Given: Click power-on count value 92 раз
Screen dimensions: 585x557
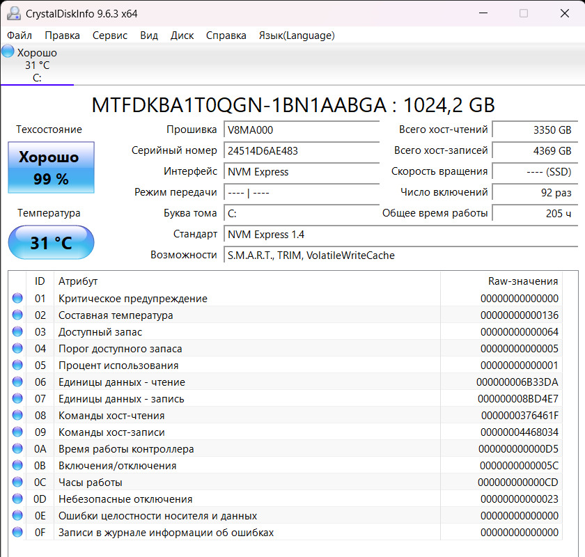Looking at the screenshot, I should pyautogui.click(x=535, y=192).
